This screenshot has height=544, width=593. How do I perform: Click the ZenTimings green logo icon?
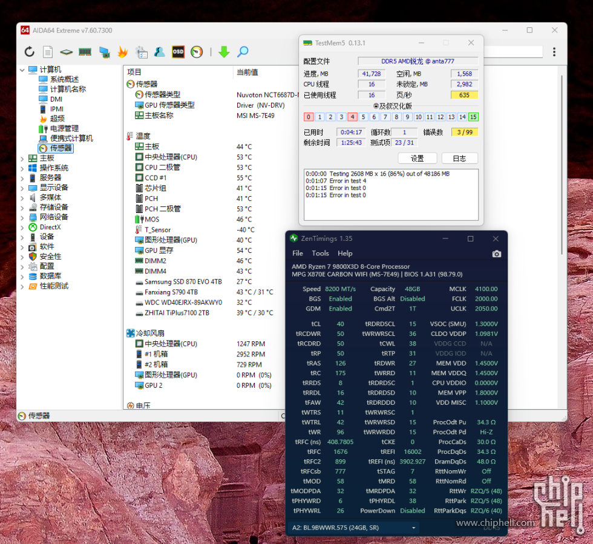[294, 238]
